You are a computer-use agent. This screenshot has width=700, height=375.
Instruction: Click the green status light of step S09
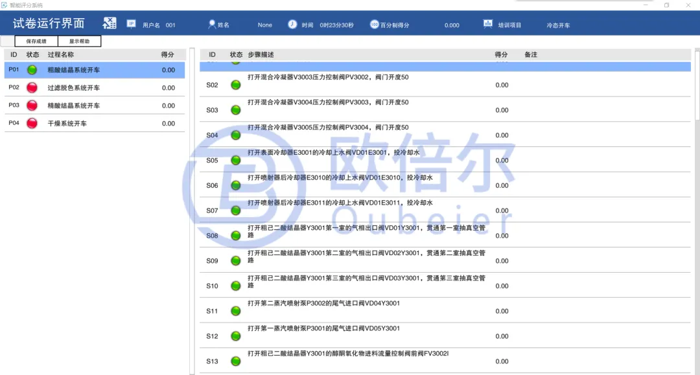pos(236,261)
